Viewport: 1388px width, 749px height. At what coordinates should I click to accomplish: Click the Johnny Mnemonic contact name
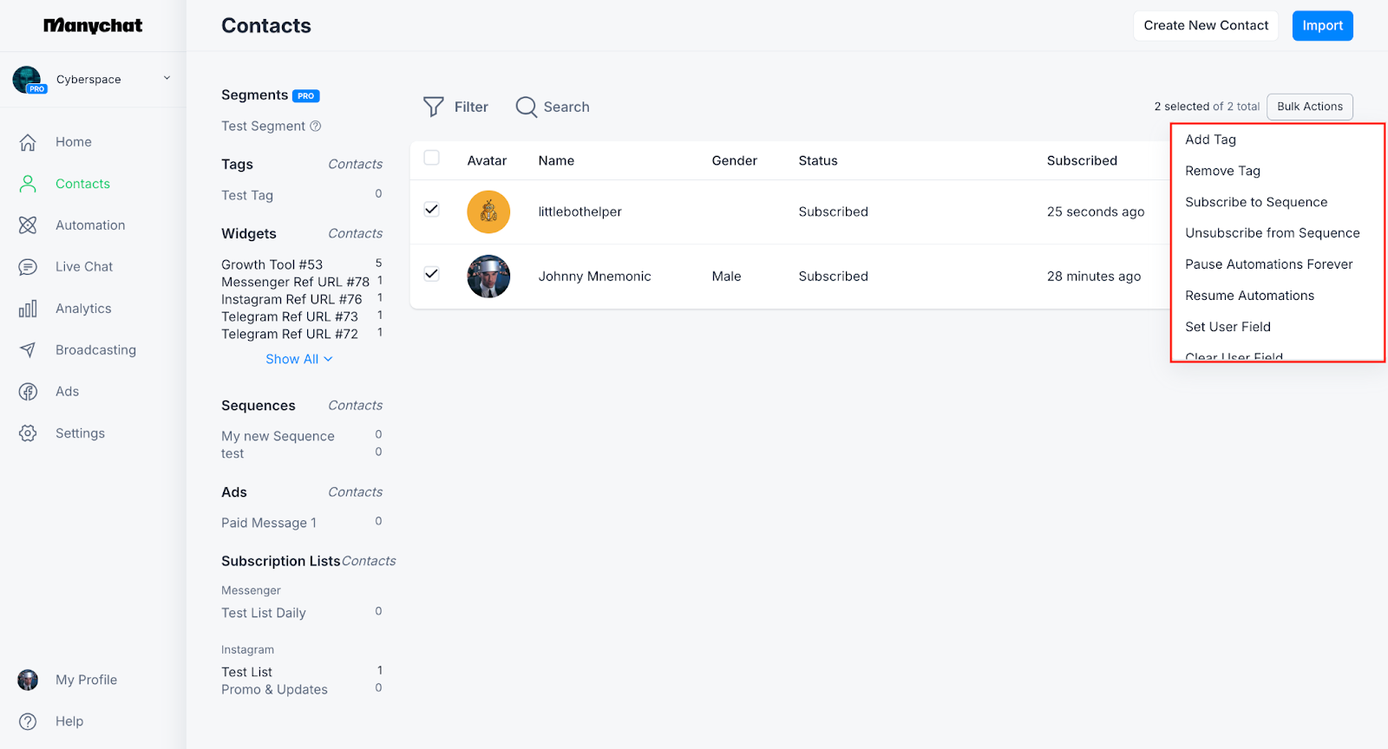594,277
